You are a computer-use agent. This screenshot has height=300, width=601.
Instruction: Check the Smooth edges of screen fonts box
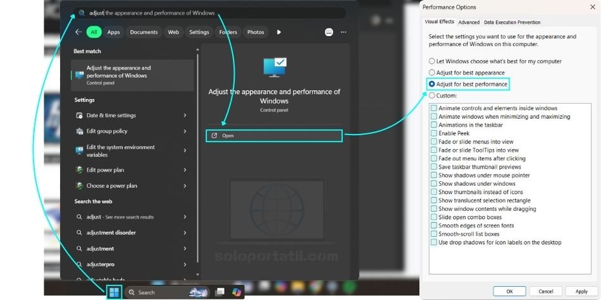point(434,225)
